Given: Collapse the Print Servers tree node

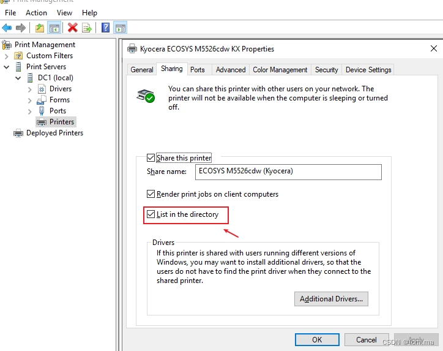Looking at the screenshot, I should tap(7, 67).
